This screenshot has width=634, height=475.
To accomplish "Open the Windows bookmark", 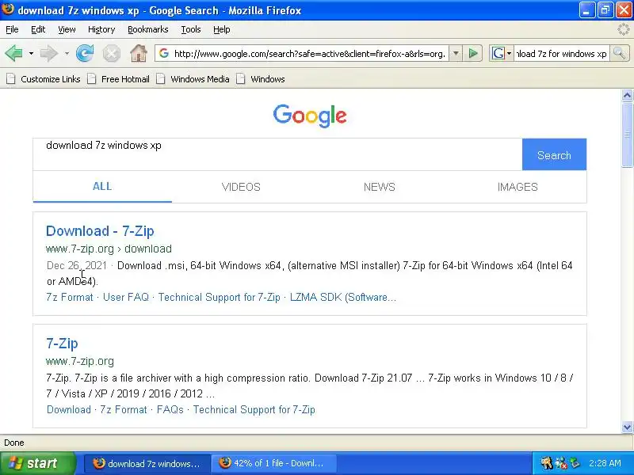I will 261,78.
